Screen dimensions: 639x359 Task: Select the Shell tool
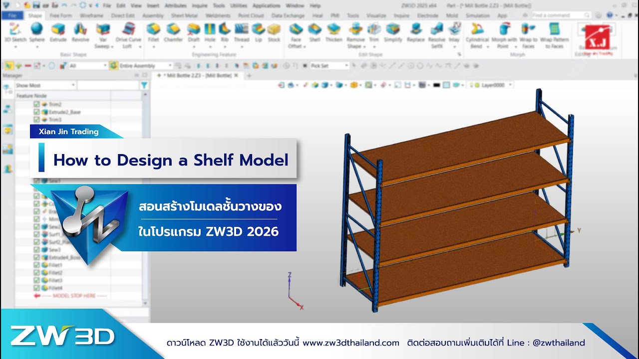click(x=315, y=33)
